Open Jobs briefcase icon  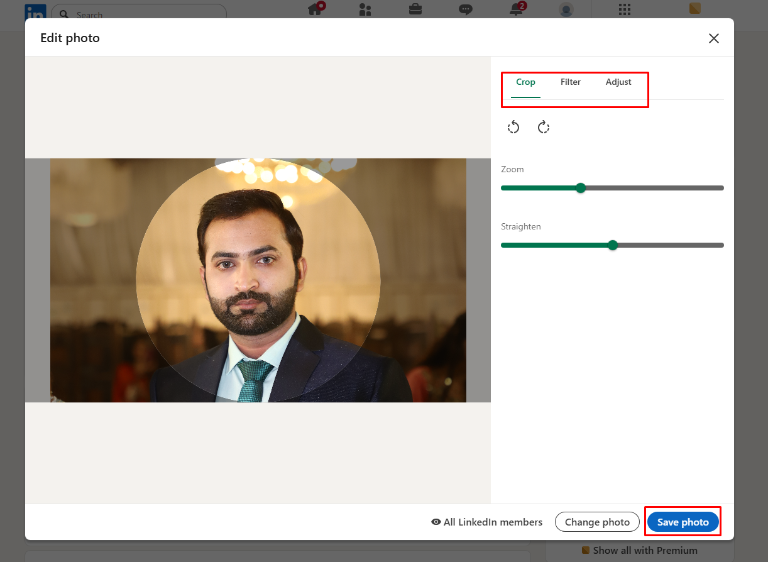pos(415,9)
